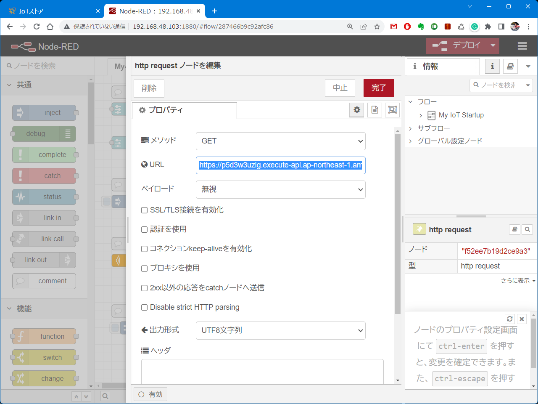Open the 出力形式 UTF8文字列 dropdown
The height and width of the screenshot is (404, 538).
[281, 330]
